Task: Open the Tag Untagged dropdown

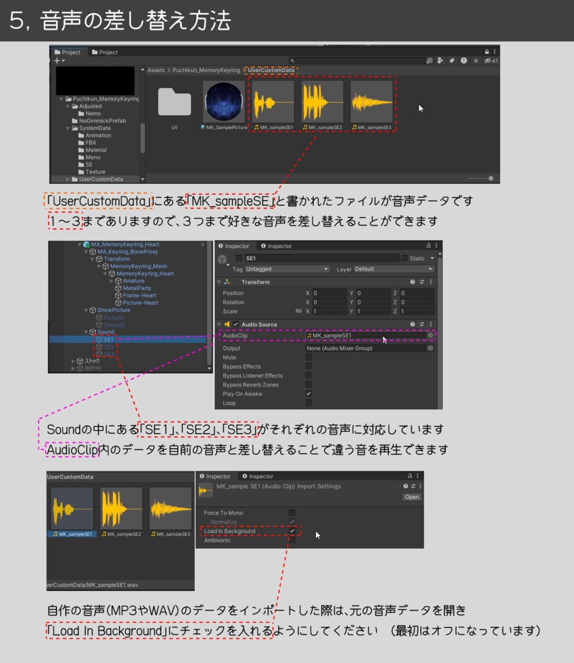Action: [x=285, y=267]
